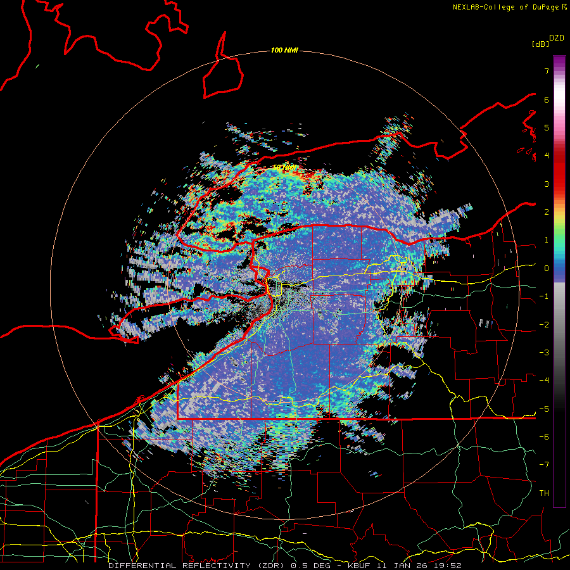This screenshot has width=570, height=570.
Task: Select legend value 7
Action: 547,71
